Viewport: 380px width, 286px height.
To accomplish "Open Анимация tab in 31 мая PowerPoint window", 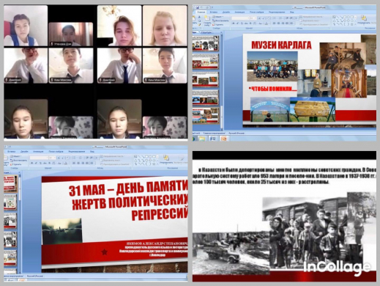I will [38, 152].
